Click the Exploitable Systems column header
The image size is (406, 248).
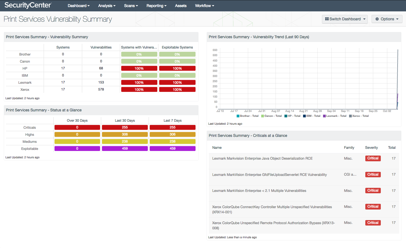tap(177, 47)
